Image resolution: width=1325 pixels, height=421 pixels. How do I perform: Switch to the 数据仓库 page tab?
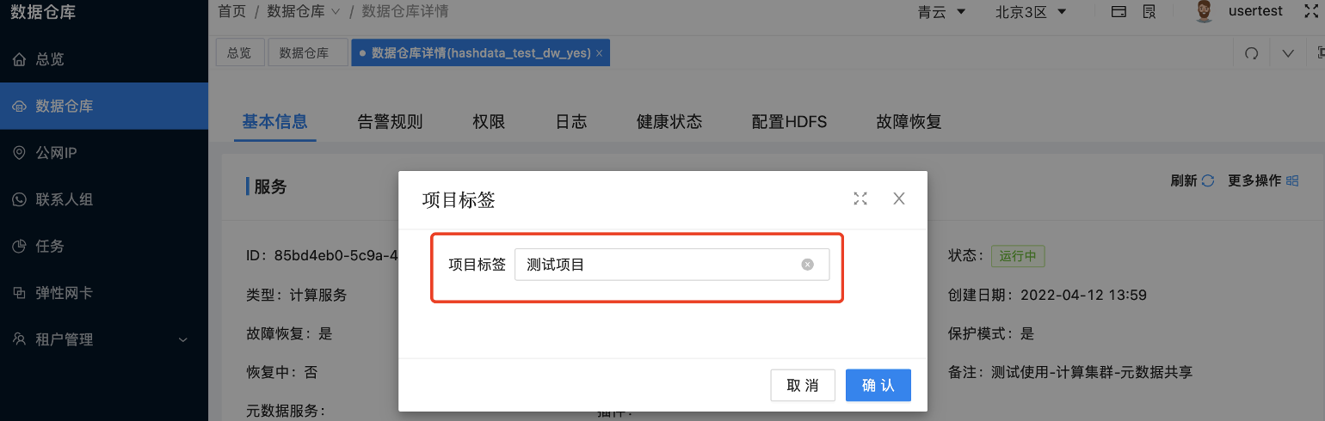tap(308, 52)
